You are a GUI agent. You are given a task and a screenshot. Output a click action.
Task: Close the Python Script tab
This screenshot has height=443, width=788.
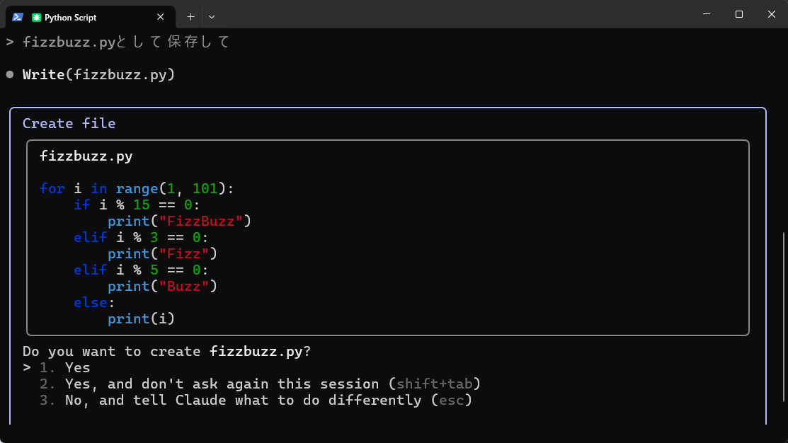161,17
